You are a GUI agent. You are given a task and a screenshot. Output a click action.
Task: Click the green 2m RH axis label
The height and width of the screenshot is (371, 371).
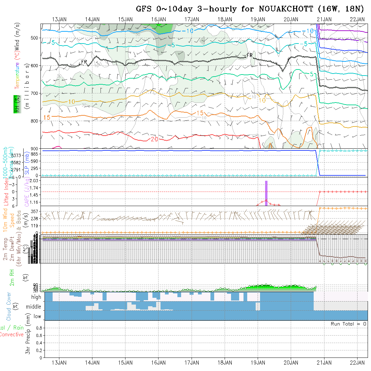tap(12, 278)
